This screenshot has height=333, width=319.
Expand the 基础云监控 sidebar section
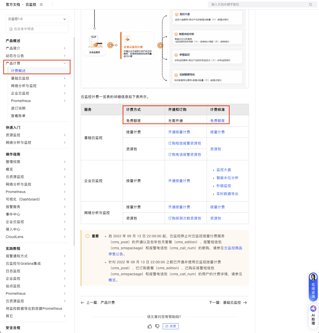click(64, 78)
